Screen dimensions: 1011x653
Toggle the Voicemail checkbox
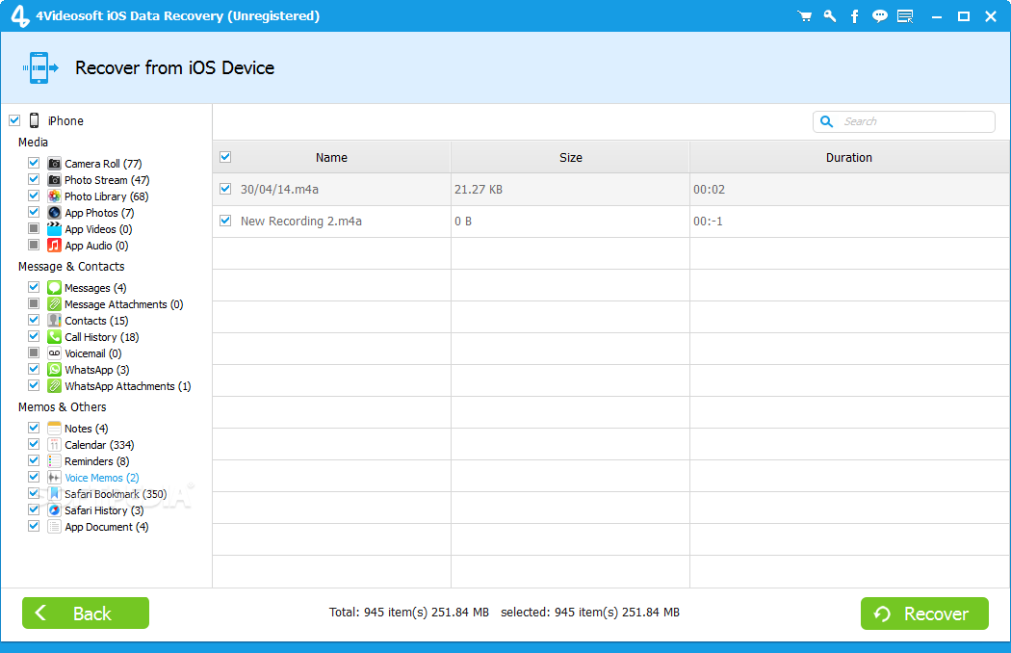(x=34, y=353)
